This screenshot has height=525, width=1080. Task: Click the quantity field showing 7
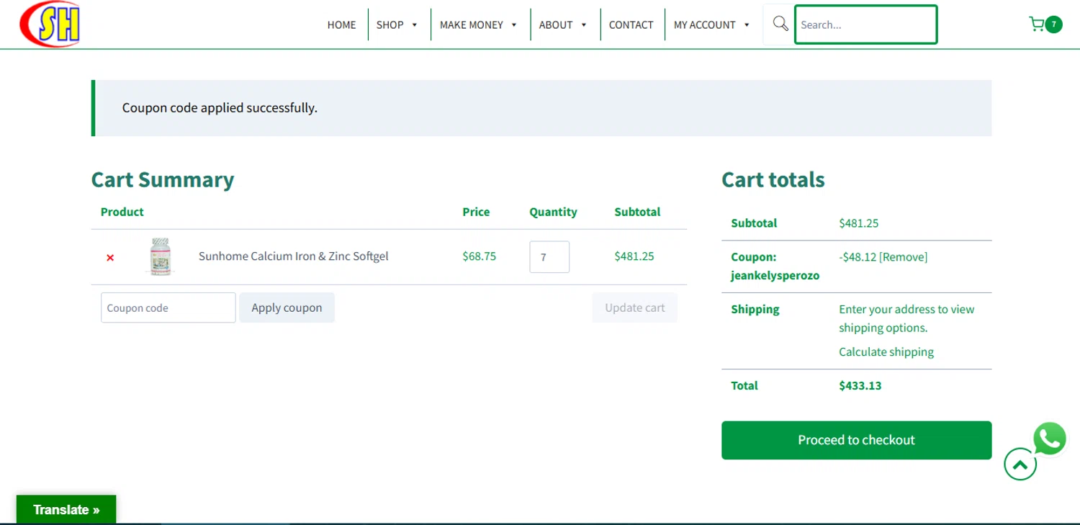pyautogui.click(x=549, y=257)
